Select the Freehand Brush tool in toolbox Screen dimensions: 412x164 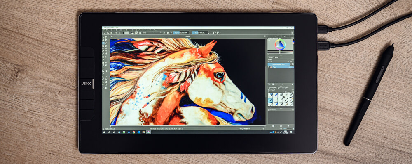tap(103, 43)
